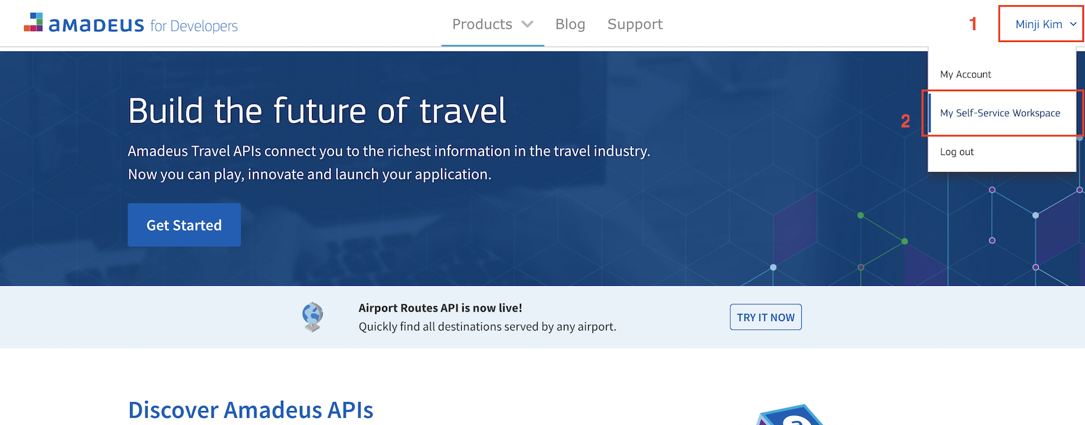This screenshot has width=1085, height=425.
Task: Open the Products navigation item
Action: [x=492, y=24]
